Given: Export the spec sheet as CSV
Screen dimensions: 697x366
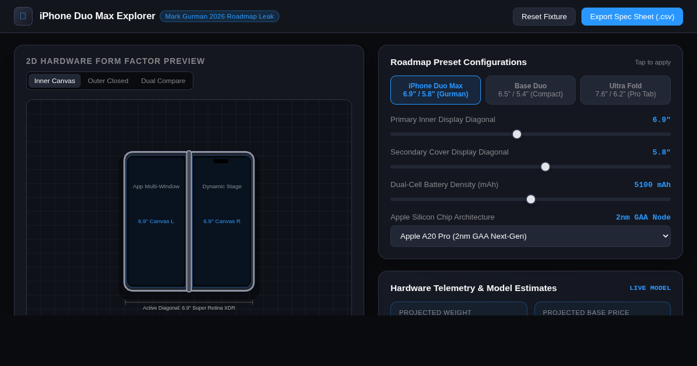Looking at the screenshot, I should tap(632, 16).
